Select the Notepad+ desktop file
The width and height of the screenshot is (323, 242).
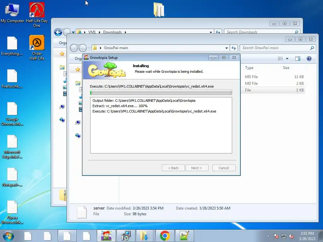coord(12,177)
